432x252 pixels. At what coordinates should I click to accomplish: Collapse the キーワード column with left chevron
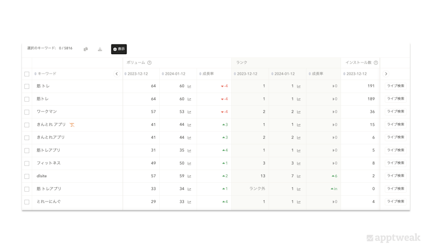coord(116,74)
